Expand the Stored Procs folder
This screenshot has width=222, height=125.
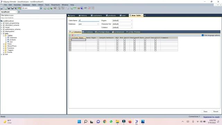(x=4, y=46)
